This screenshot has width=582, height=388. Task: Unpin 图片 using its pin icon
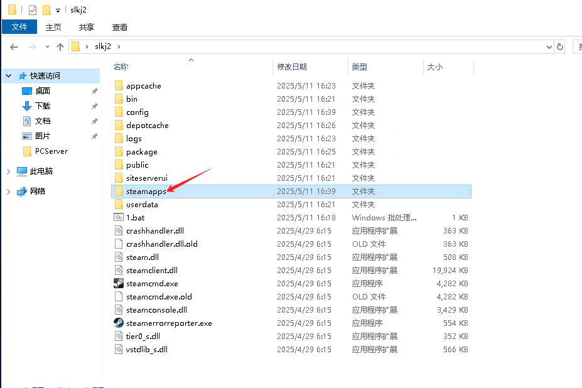[x=95, y=136]
